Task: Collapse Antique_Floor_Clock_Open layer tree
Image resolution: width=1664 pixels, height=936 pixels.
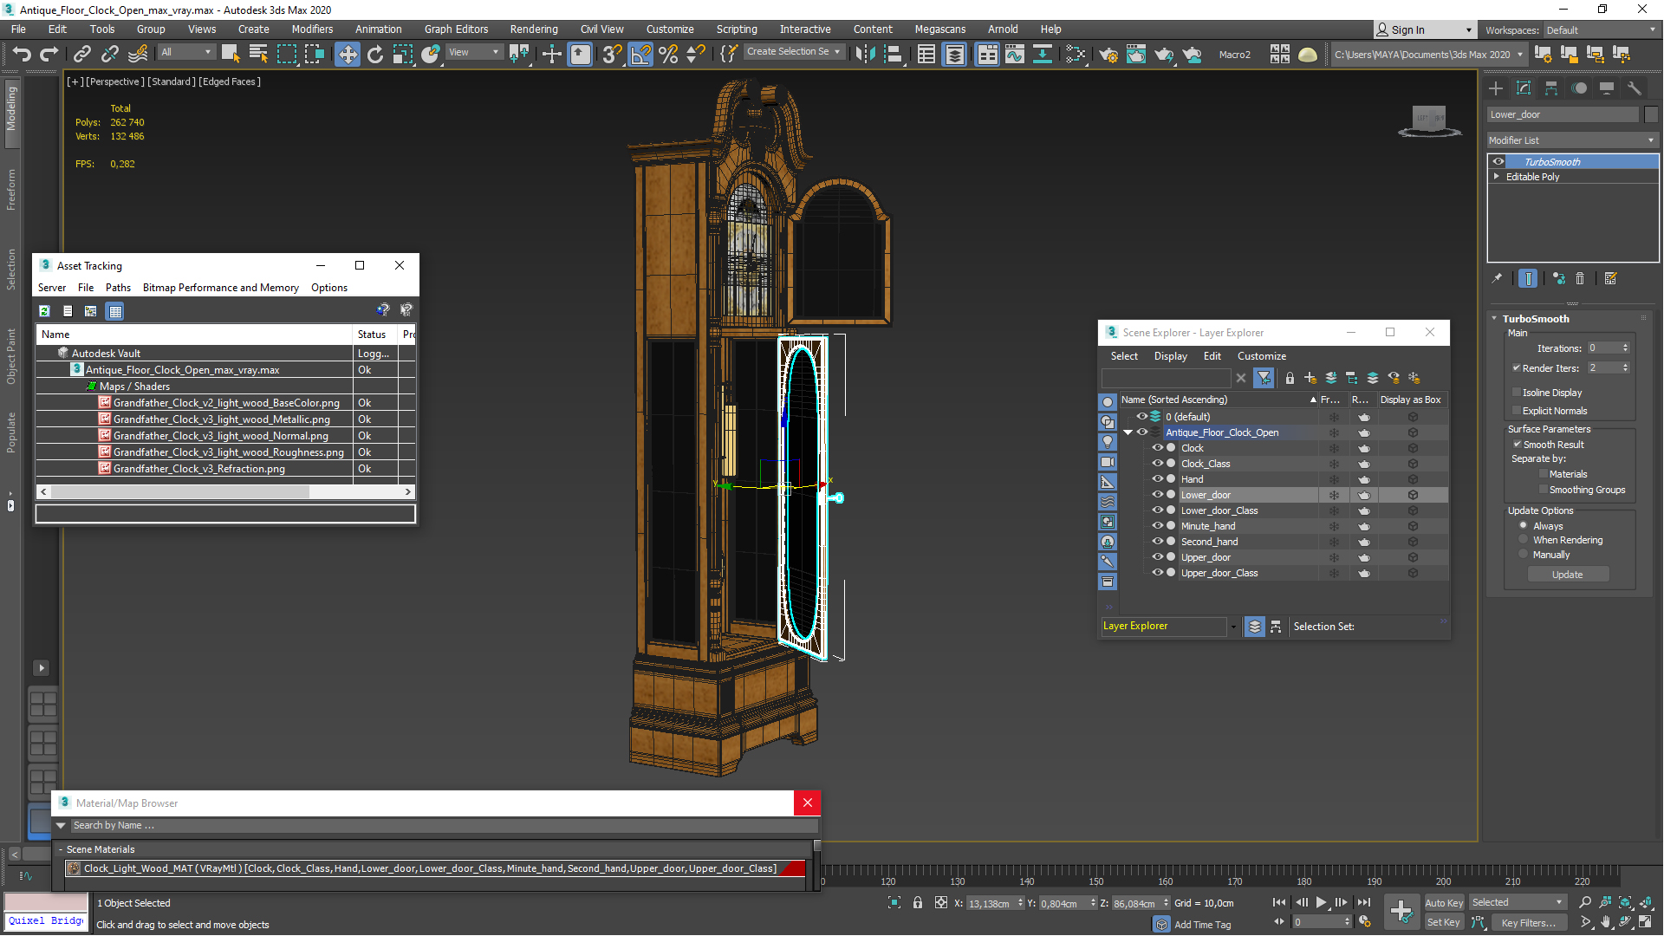Action: coord(1128,432)
